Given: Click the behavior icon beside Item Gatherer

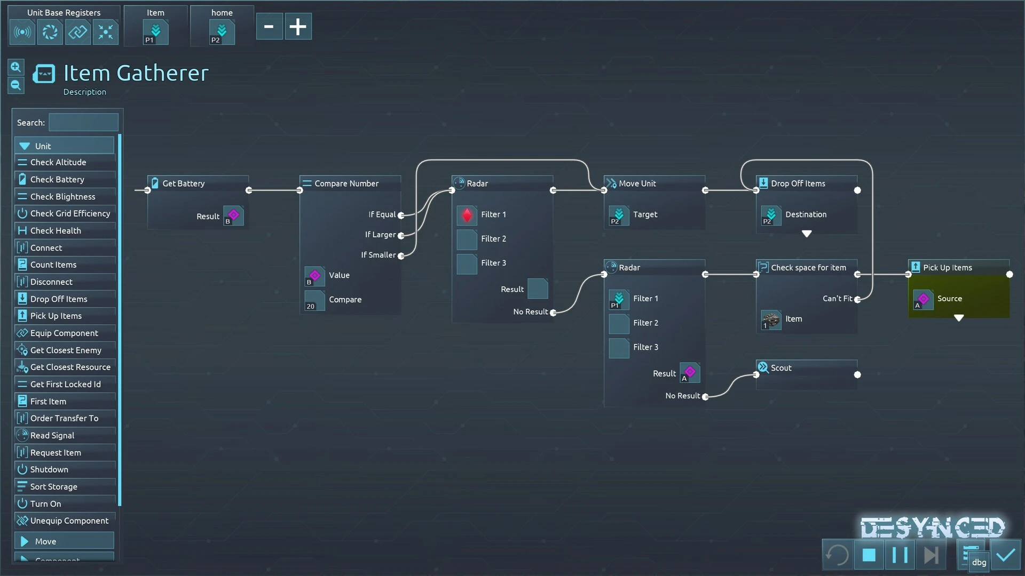Looking at the screenshot, I should (44, 74).
